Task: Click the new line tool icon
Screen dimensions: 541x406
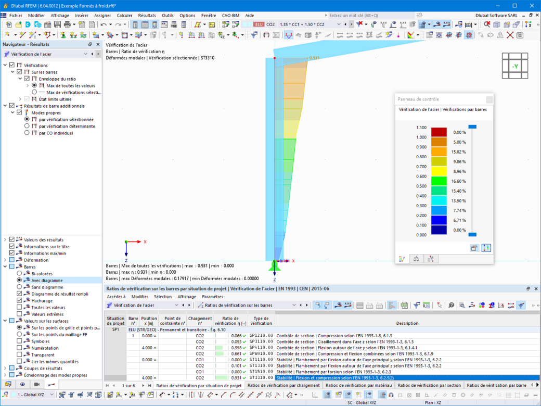Action: 22,35
